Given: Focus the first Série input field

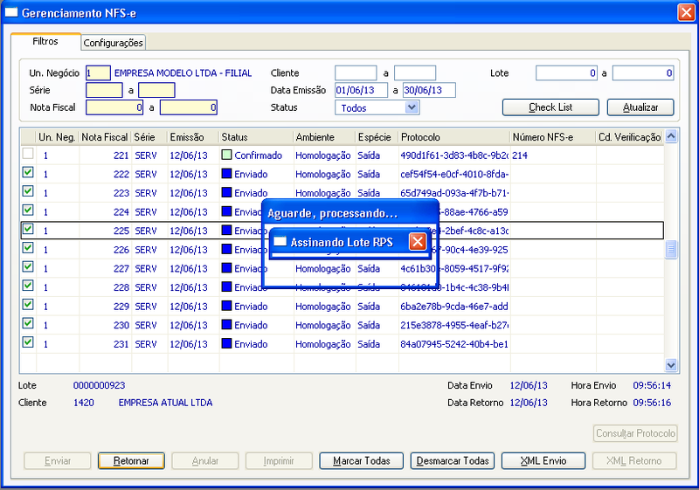Looking at the screenshot, I should point(104,90).
